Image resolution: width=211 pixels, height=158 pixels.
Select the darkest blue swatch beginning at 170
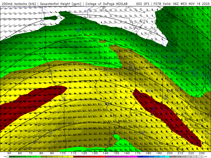[140, 157]
